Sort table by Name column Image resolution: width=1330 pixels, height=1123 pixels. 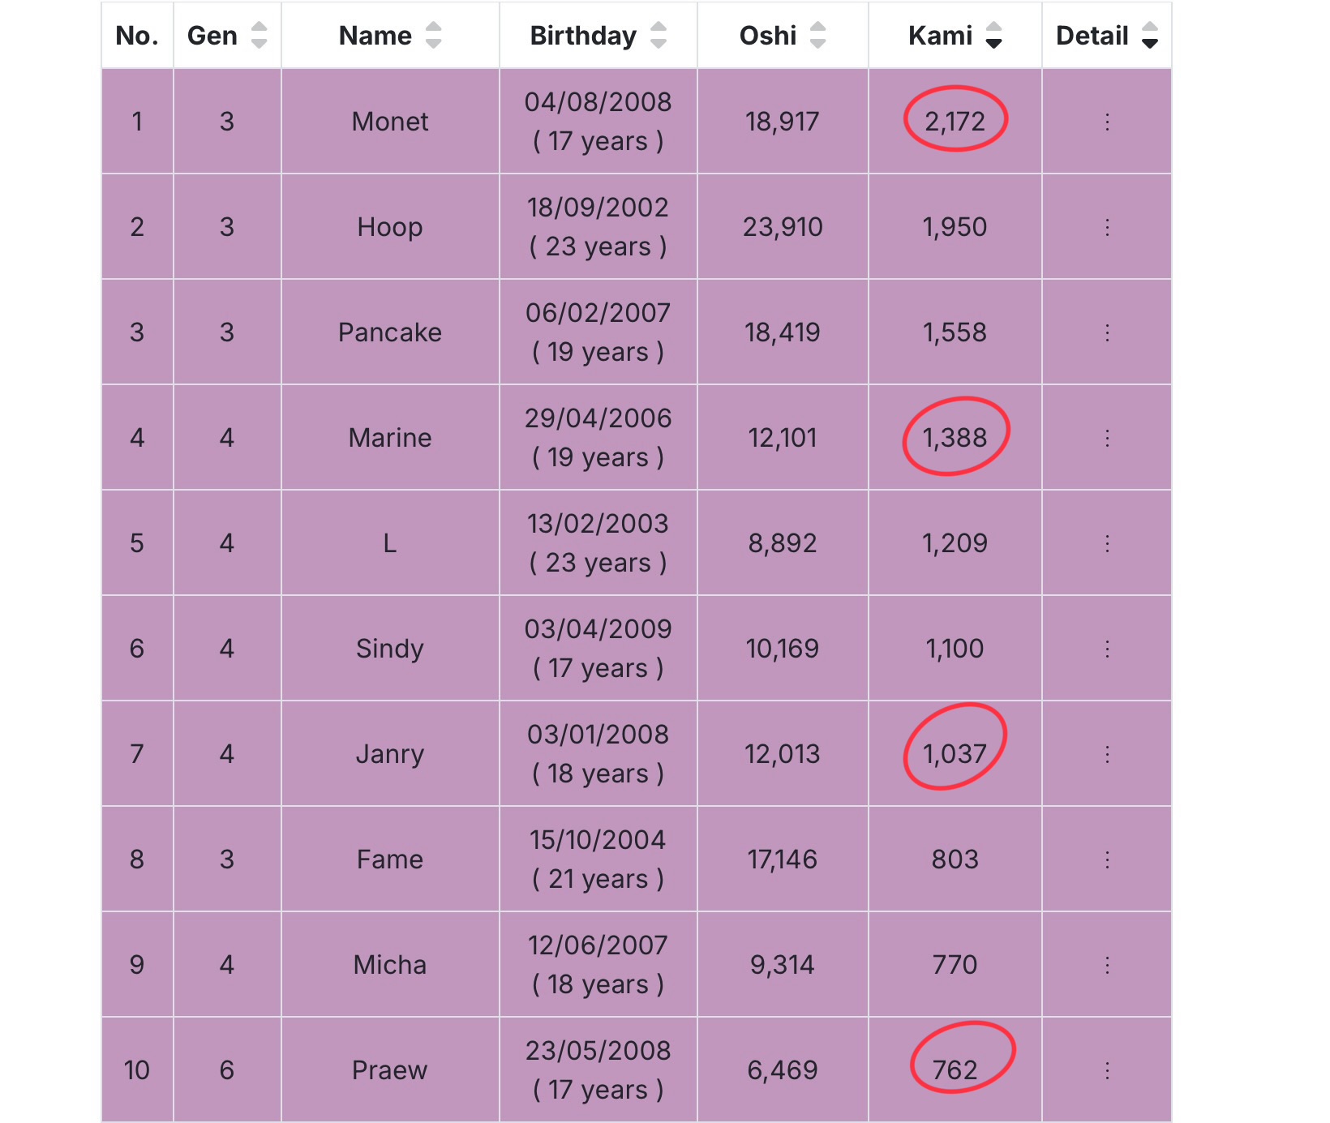(434, 35)
